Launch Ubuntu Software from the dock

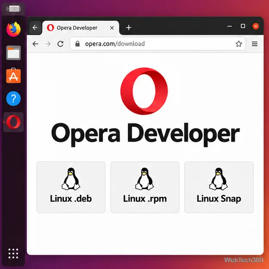tap(13, 76)
